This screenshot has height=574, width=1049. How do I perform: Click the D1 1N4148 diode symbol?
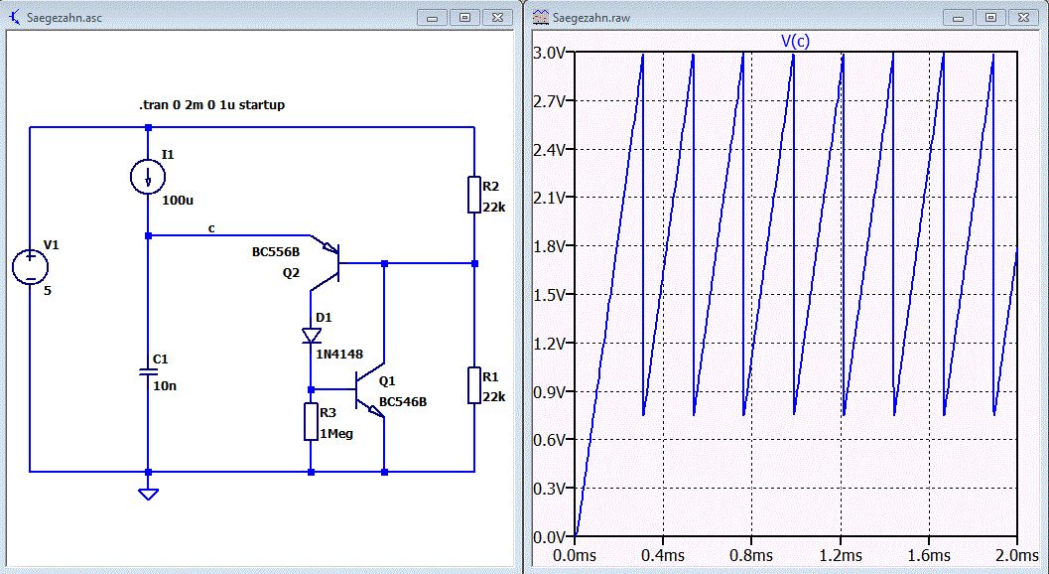coord(311,336)
